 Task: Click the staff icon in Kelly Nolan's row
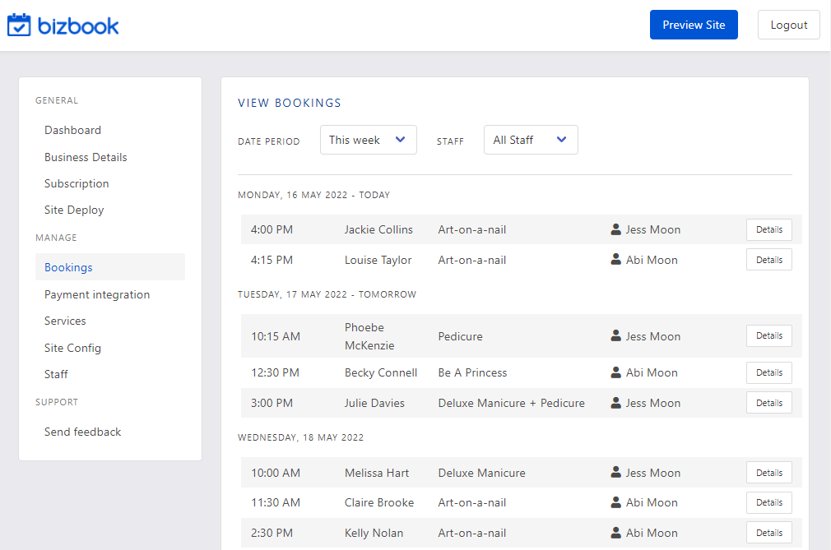click(x=615, y=533)
